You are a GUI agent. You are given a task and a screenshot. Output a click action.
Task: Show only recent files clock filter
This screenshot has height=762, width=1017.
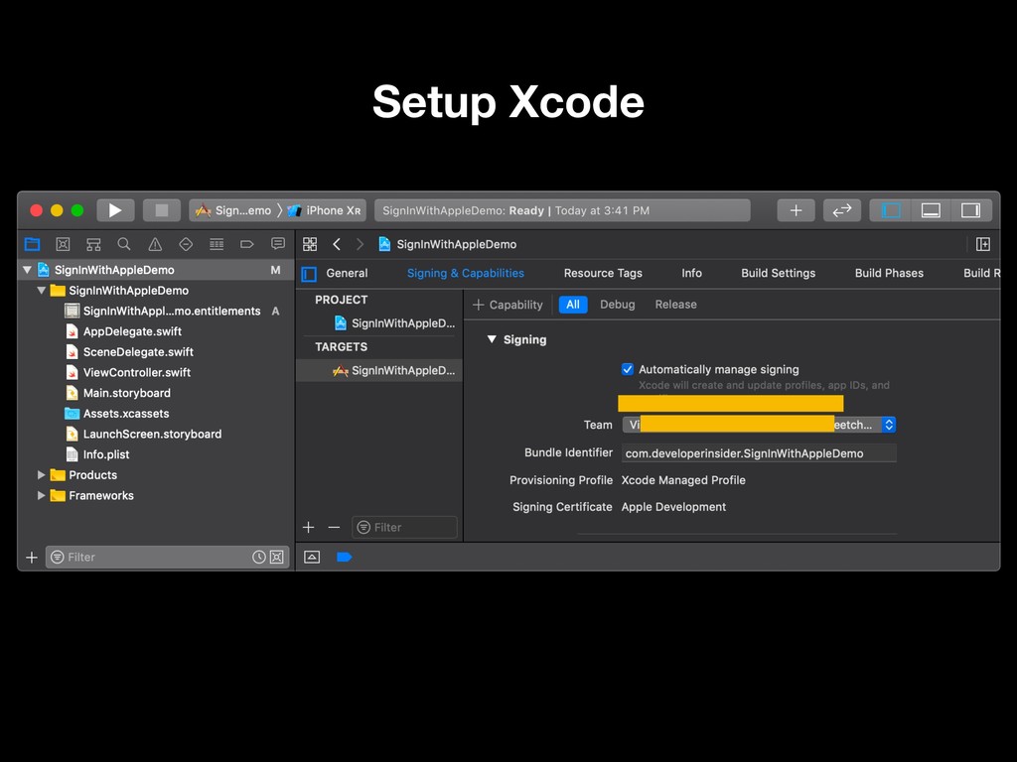click(259, 558)
